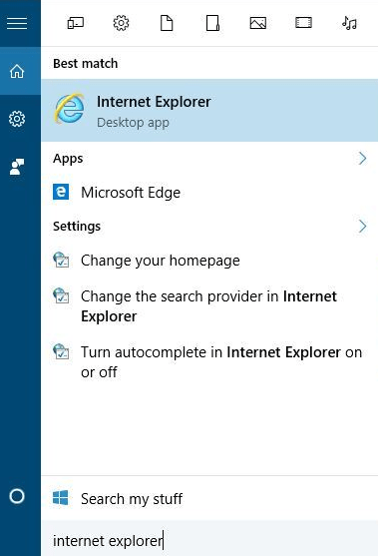The image size is (378, 556).
Task: Filter results by Apps icon
Action: point(76,23)
